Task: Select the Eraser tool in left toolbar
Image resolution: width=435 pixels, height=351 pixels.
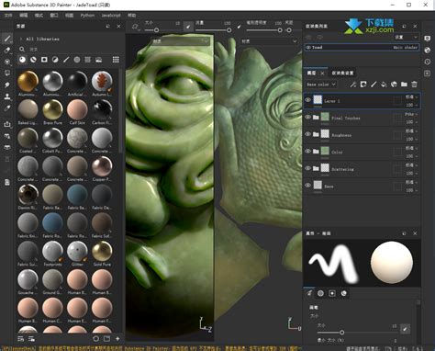Action: click(x=7, y=50)
